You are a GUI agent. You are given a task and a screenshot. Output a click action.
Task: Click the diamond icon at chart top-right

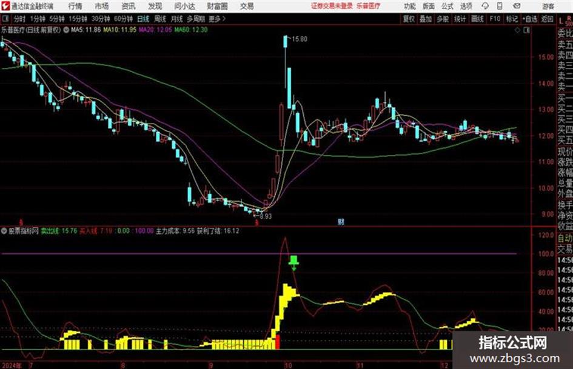[x=517, y=30]
